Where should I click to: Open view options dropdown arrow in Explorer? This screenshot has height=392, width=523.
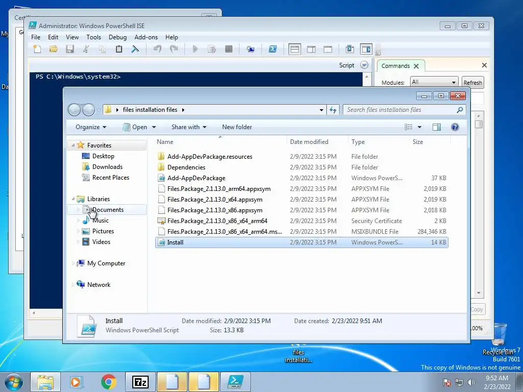[x=420, y=127]
